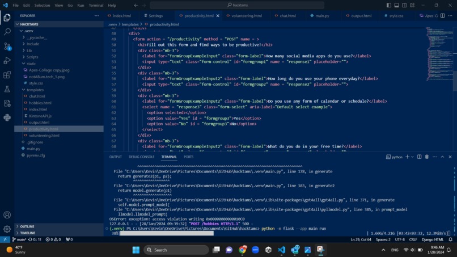Open the Search view in activity bar
Viewport: 457px width, 257px height.
click(7, 32)
